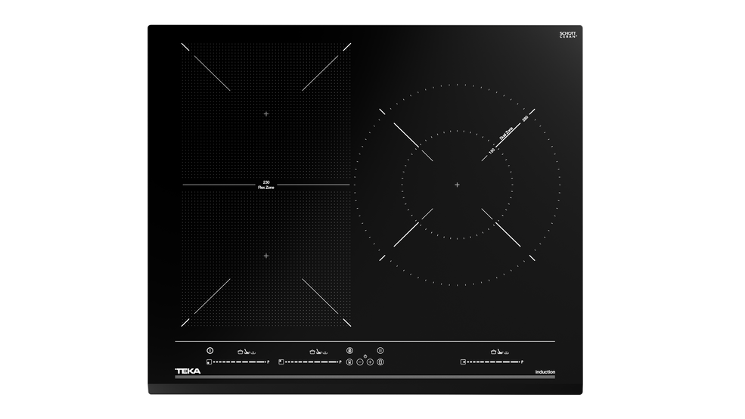
Task: Tap the plus button
Action: tap(370, 362)
